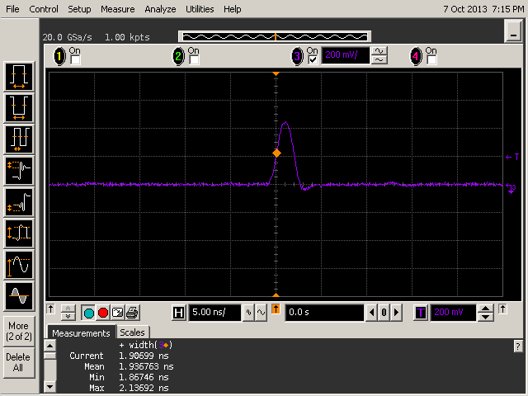Click the trigger T icon
This screenshot has width=528, height=396.
coord(421,313)
